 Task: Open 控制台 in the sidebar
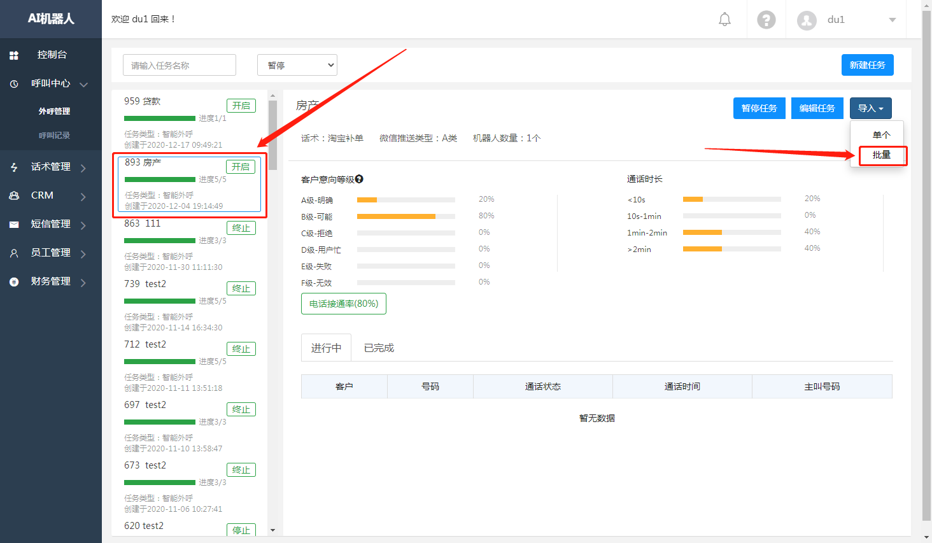[51, 55]
